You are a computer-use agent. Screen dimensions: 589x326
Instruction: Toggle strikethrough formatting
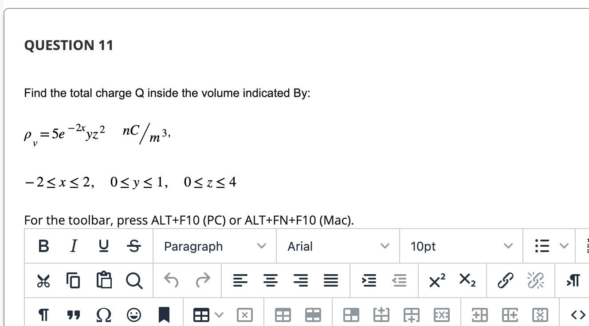134,246
